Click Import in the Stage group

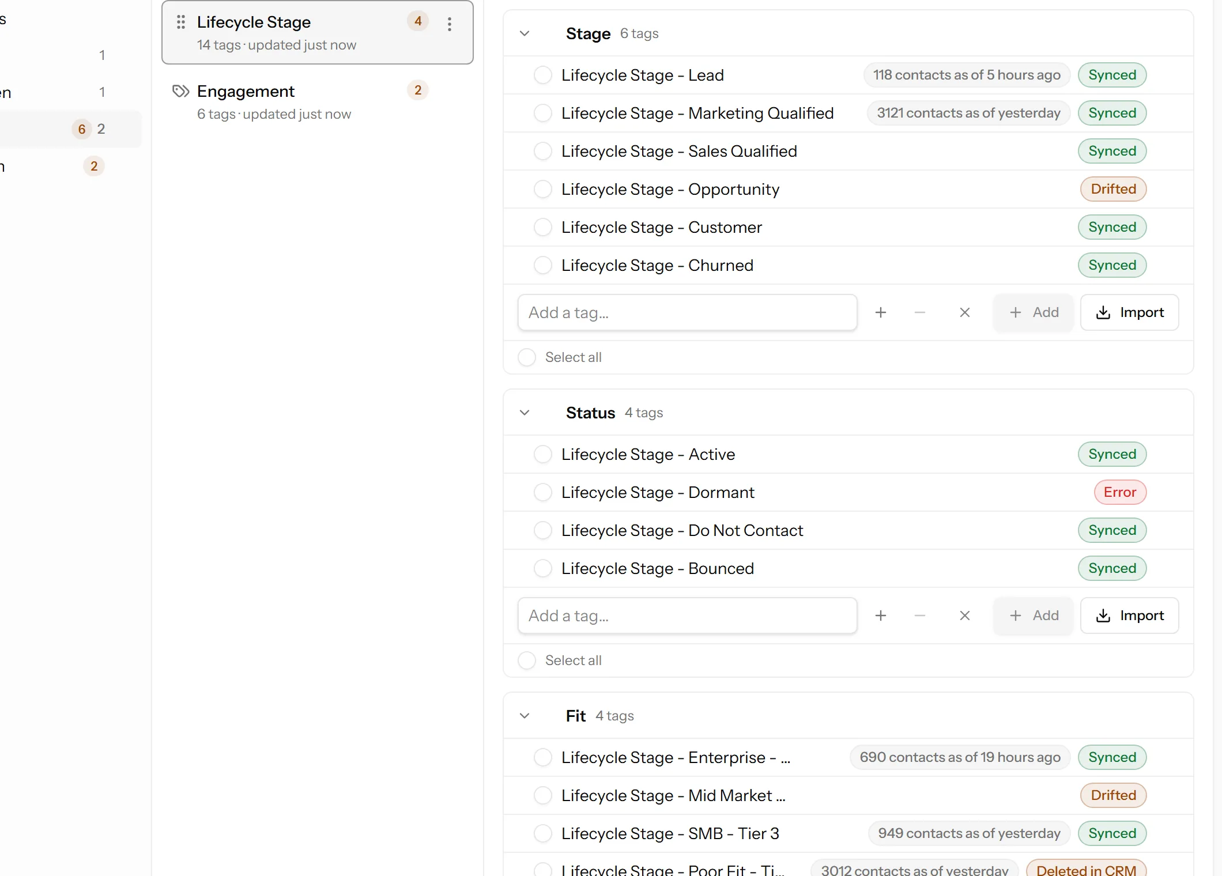1130,312
